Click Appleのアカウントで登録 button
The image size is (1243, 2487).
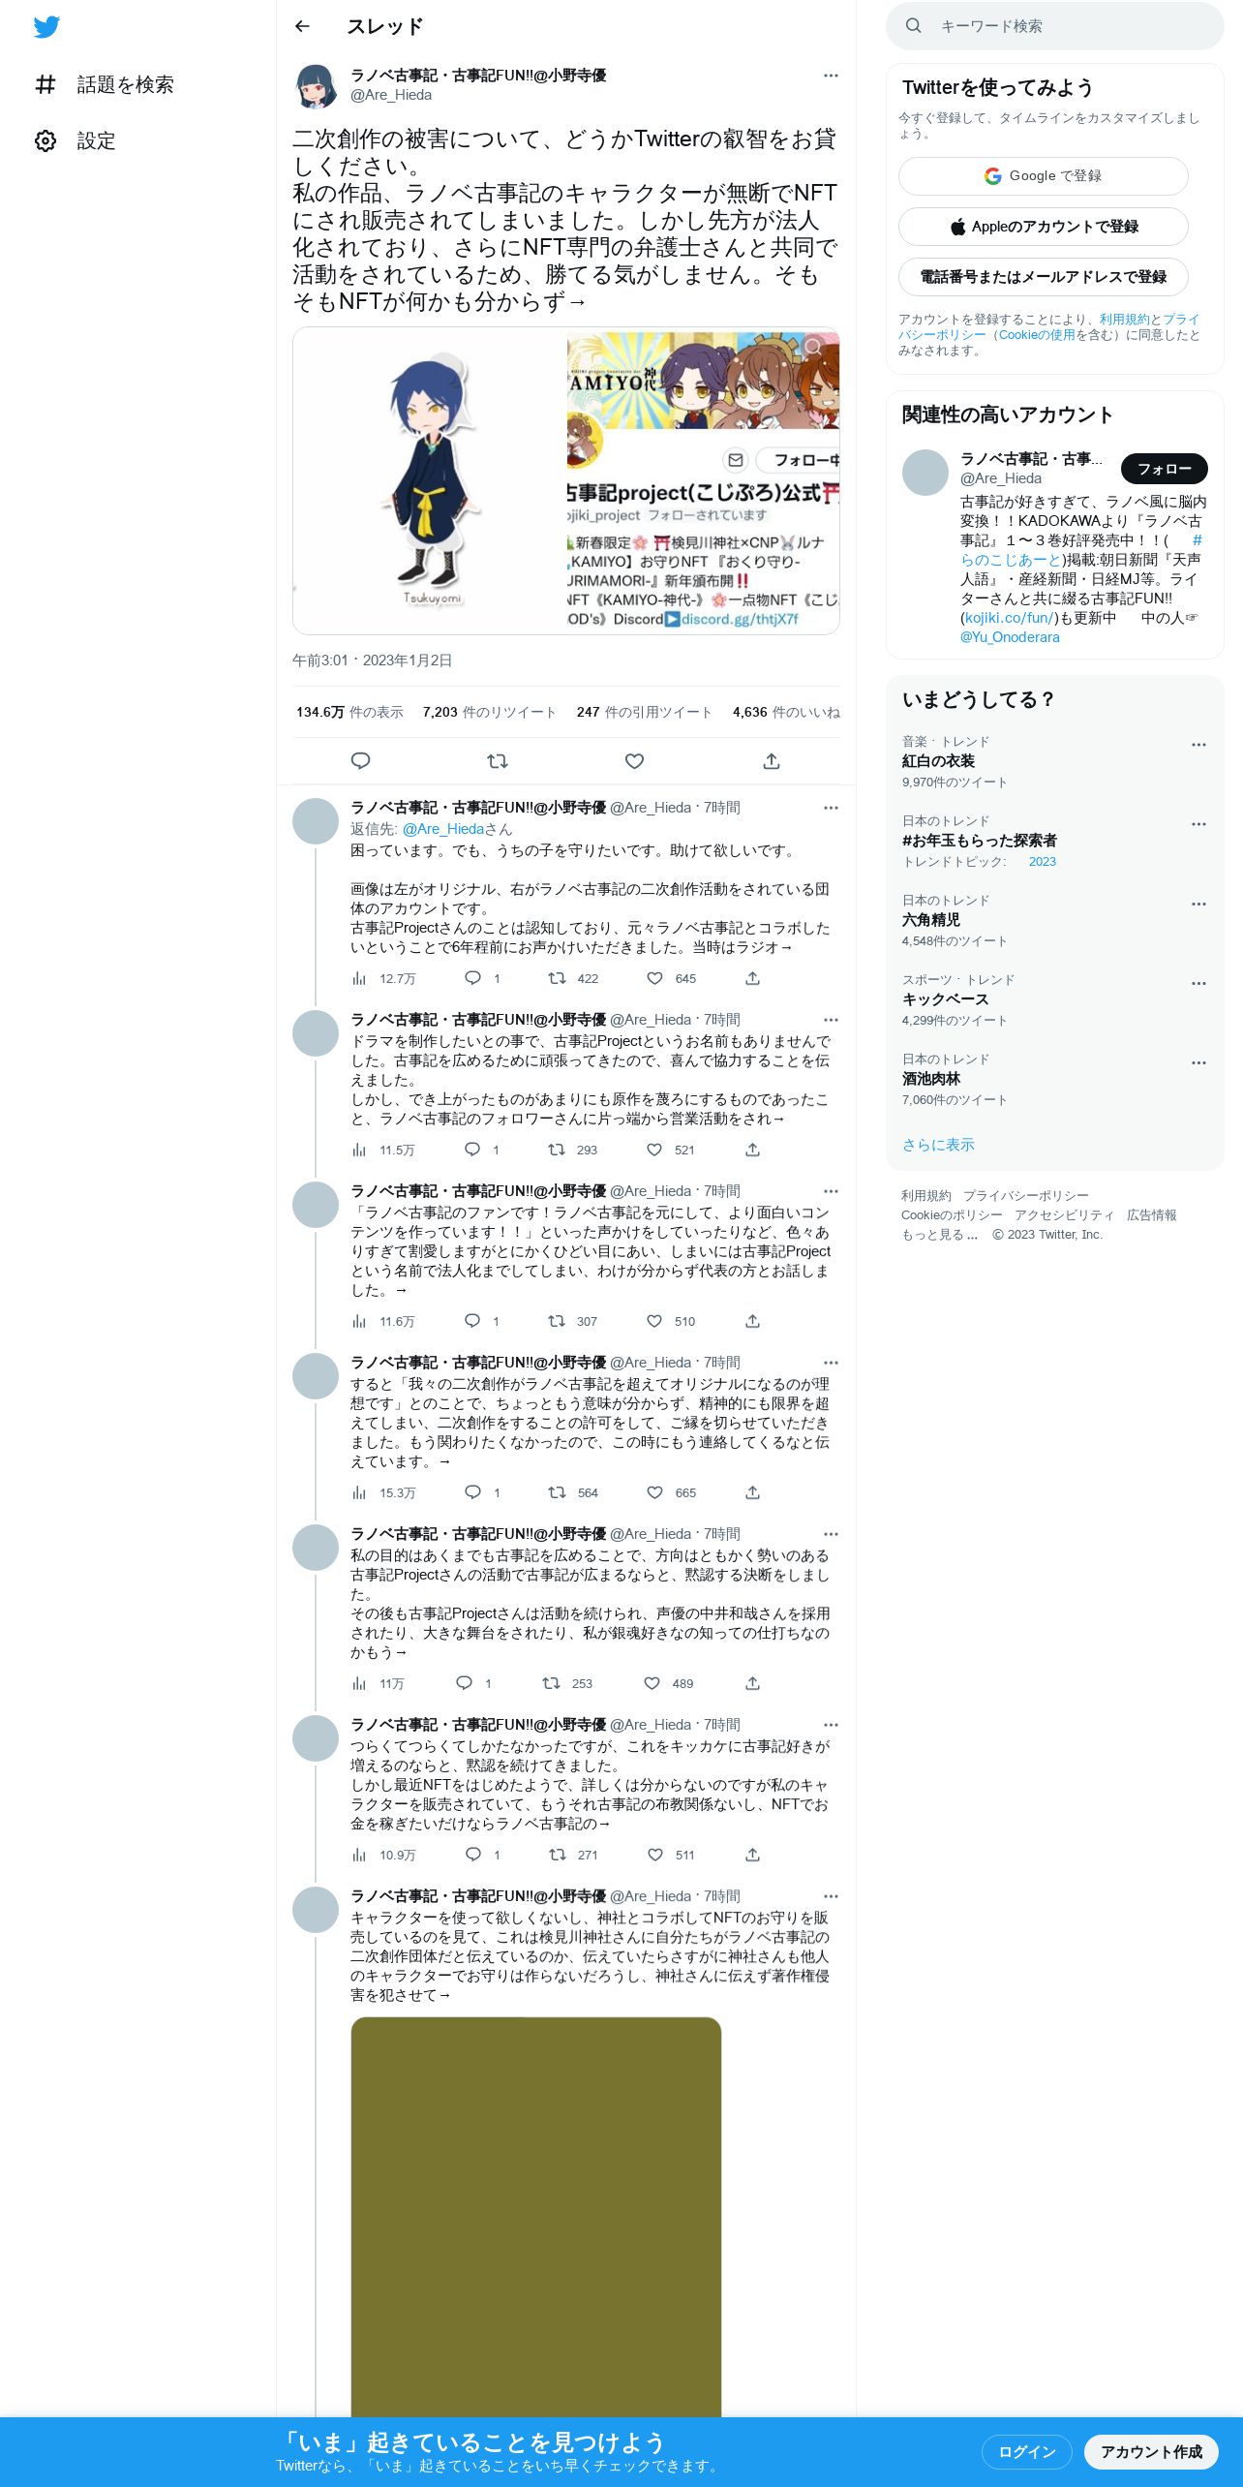(x=1043, y=227)
